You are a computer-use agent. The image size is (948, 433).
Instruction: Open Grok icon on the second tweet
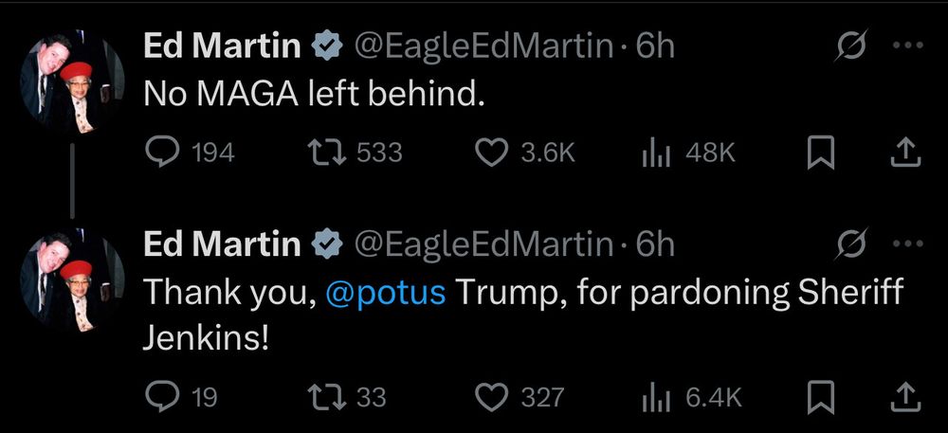[x=851, y=244]
